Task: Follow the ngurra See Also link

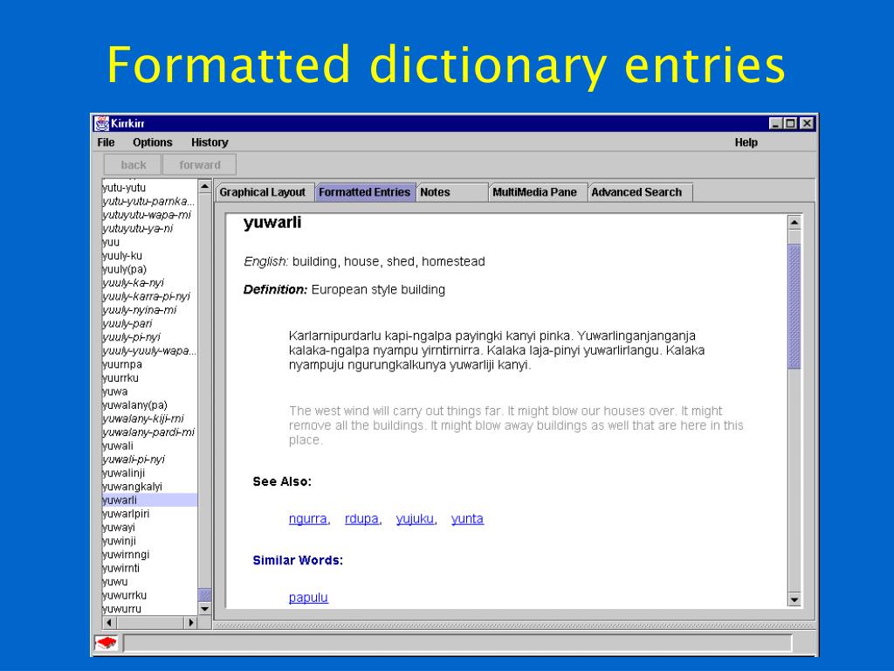Action: coord(308,519)
